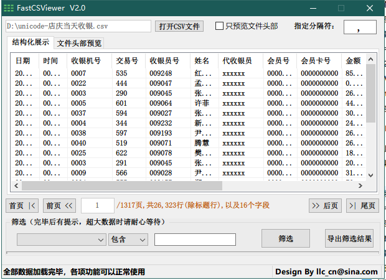Click the 指定分隔符 delimiter input box

(360, 27)
